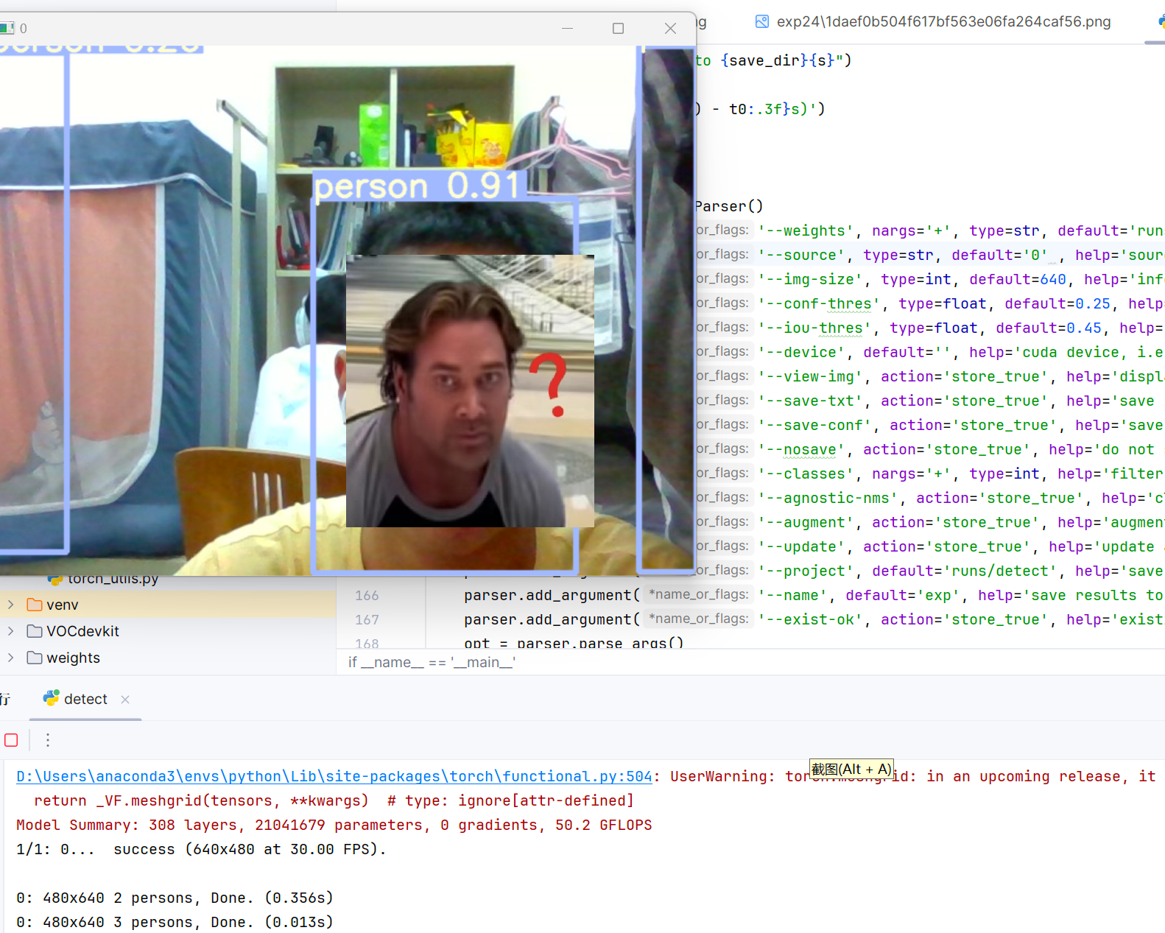The height and width of the screenshot is (933, 1165).
Task: Open the run toolbar three-dot more menu
Action: point(48,740)
